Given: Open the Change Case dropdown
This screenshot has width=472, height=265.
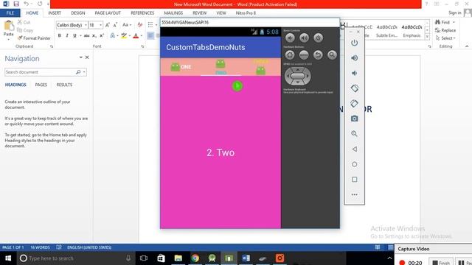Looking at the screenshot, I should point(127,25).
